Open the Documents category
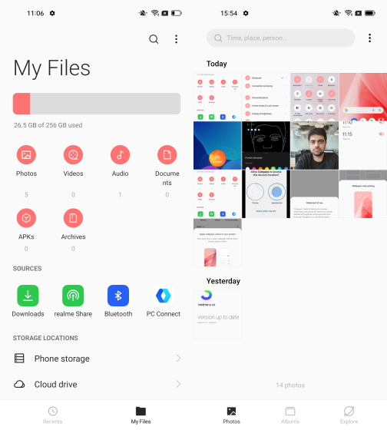 point(167,155)
